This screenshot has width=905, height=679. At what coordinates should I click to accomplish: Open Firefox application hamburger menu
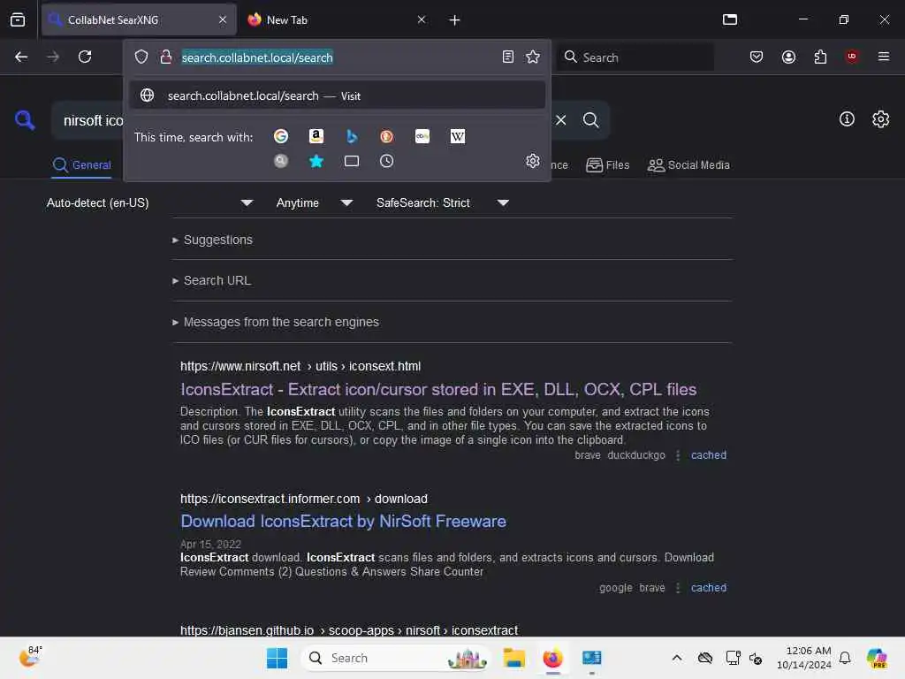pyautogui.click(x=884, y=57)
